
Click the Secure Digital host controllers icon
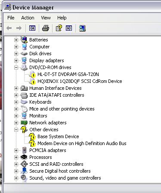(x=24, y=171)
